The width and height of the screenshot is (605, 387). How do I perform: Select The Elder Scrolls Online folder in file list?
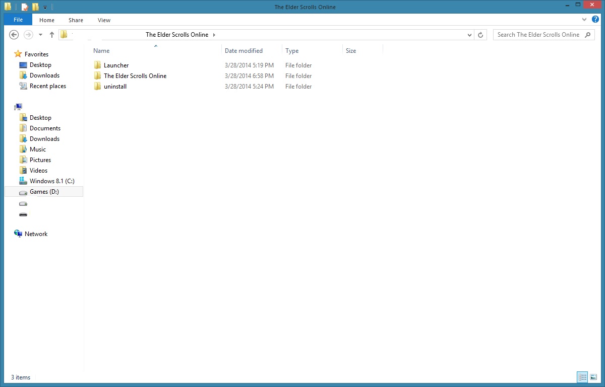click(x=135, y=76)
